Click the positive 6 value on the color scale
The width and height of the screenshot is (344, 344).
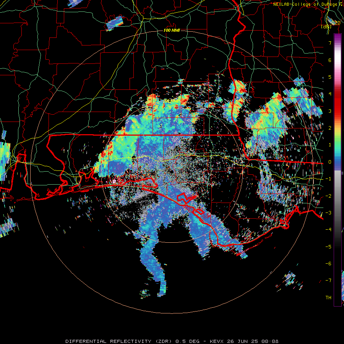pyautogui.click(x=330, y=60)
